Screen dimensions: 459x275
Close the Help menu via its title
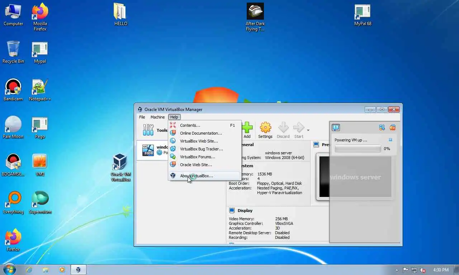(x=174, y=117)
